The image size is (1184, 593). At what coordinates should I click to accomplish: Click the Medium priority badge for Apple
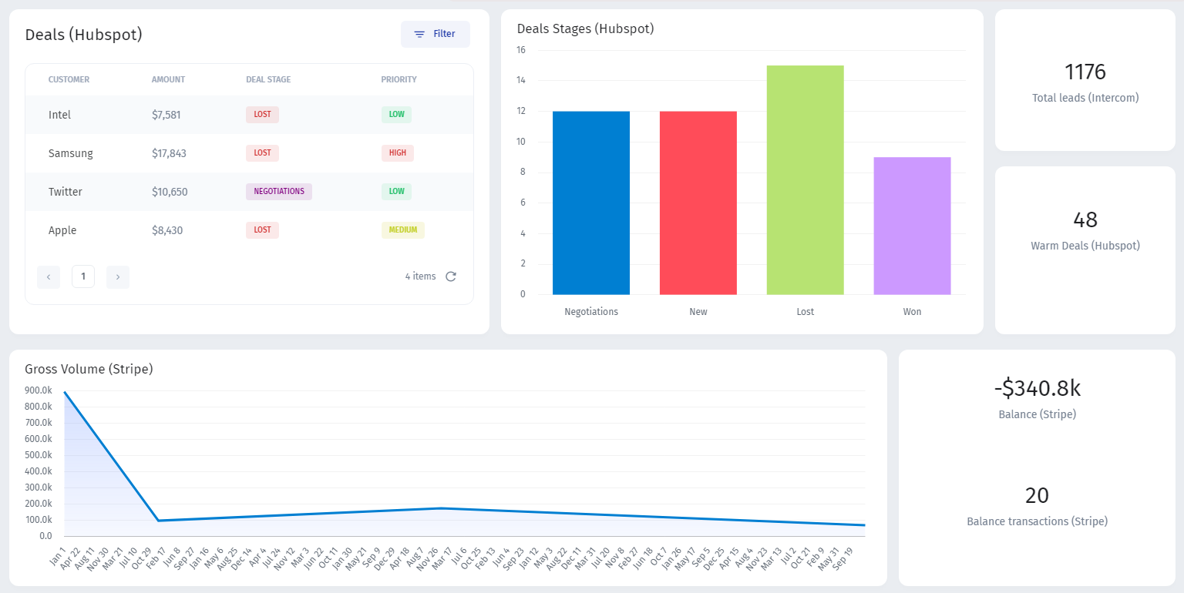click(402, 229)
